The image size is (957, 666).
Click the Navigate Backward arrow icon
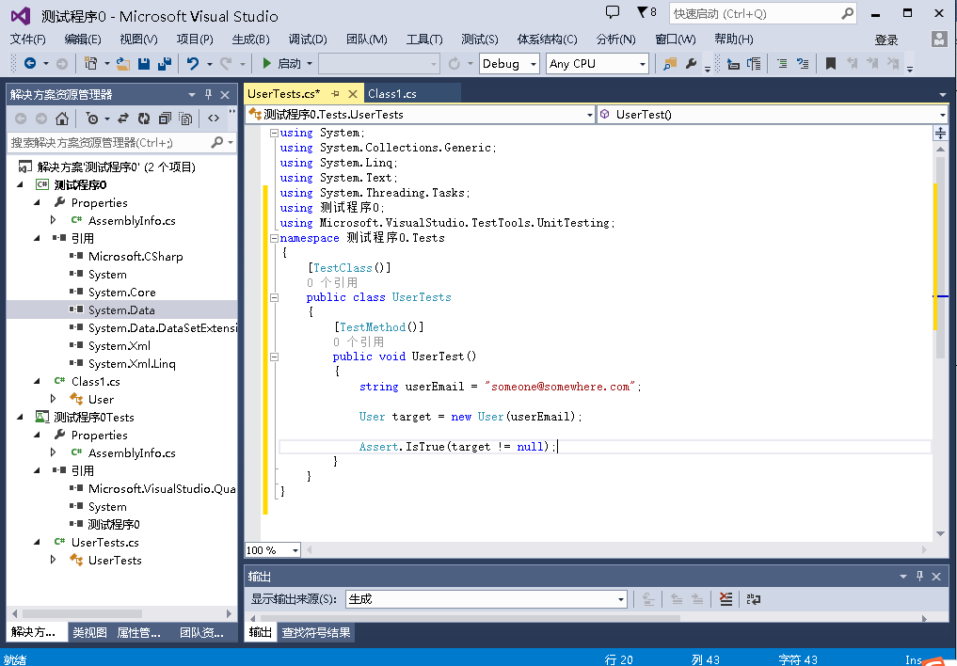point(29,63)
